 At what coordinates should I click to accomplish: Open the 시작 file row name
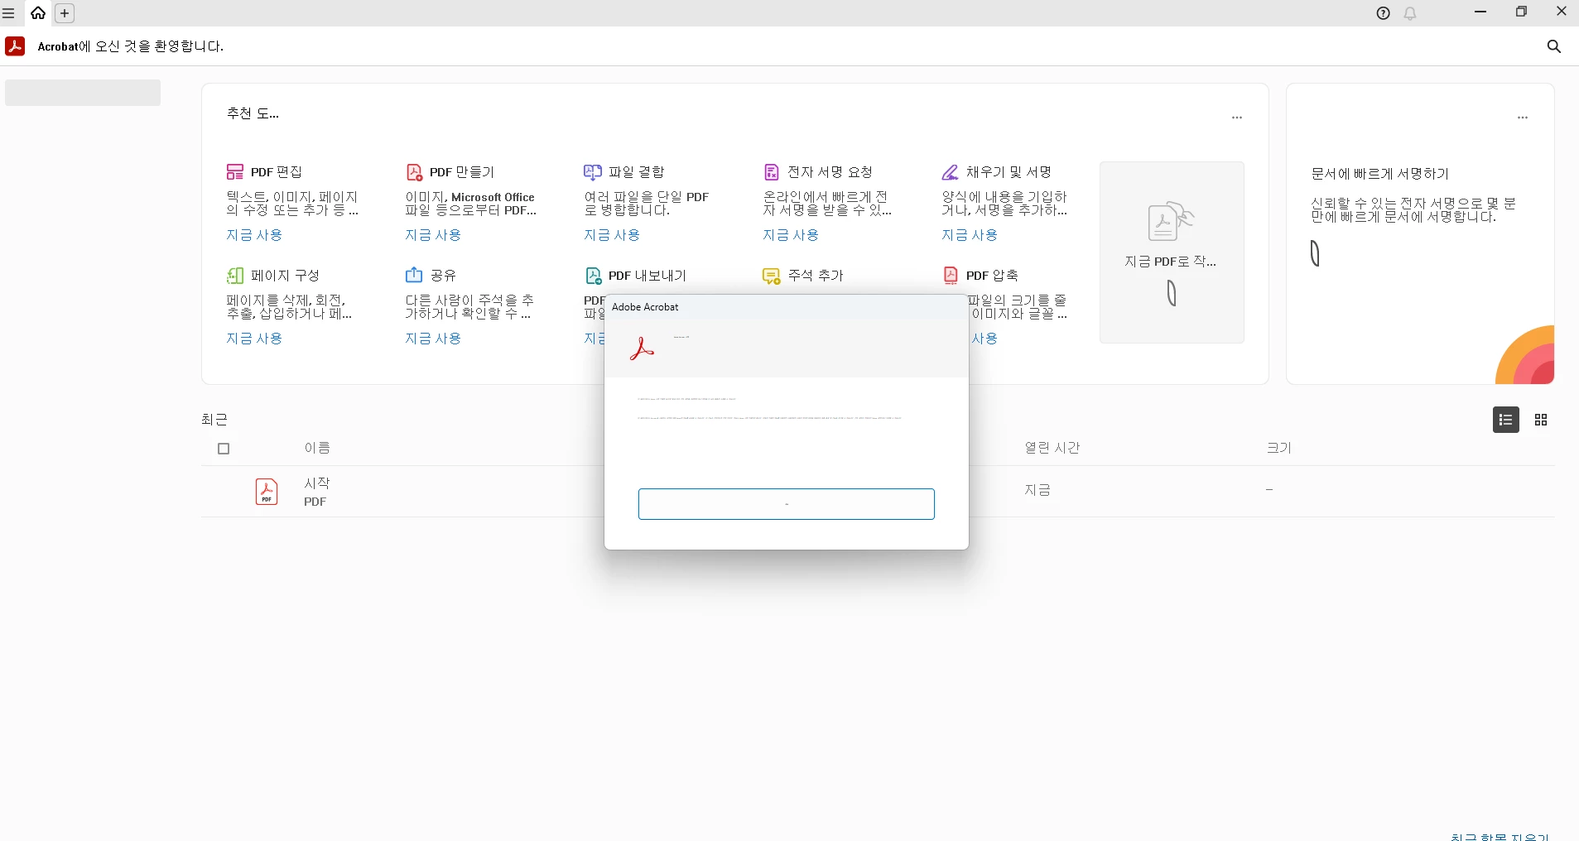[x=317, y=483]
